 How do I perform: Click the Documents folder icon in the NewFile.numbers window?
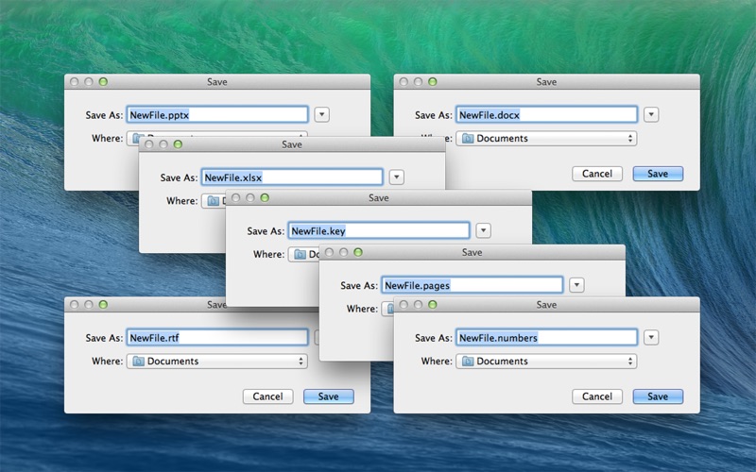coord(468,362)
